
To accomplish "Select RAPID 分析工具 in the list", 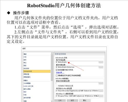I will 28,86.
